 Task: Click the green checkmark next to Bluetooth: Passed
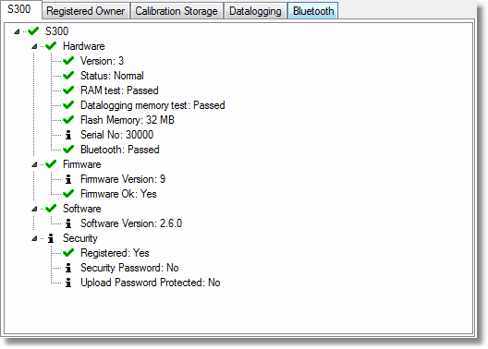coord(68,150)
